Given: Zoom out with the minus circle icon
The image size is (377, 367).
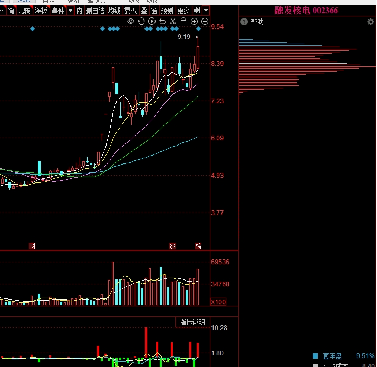Looking at the screenshot, I should coord(205,22).
